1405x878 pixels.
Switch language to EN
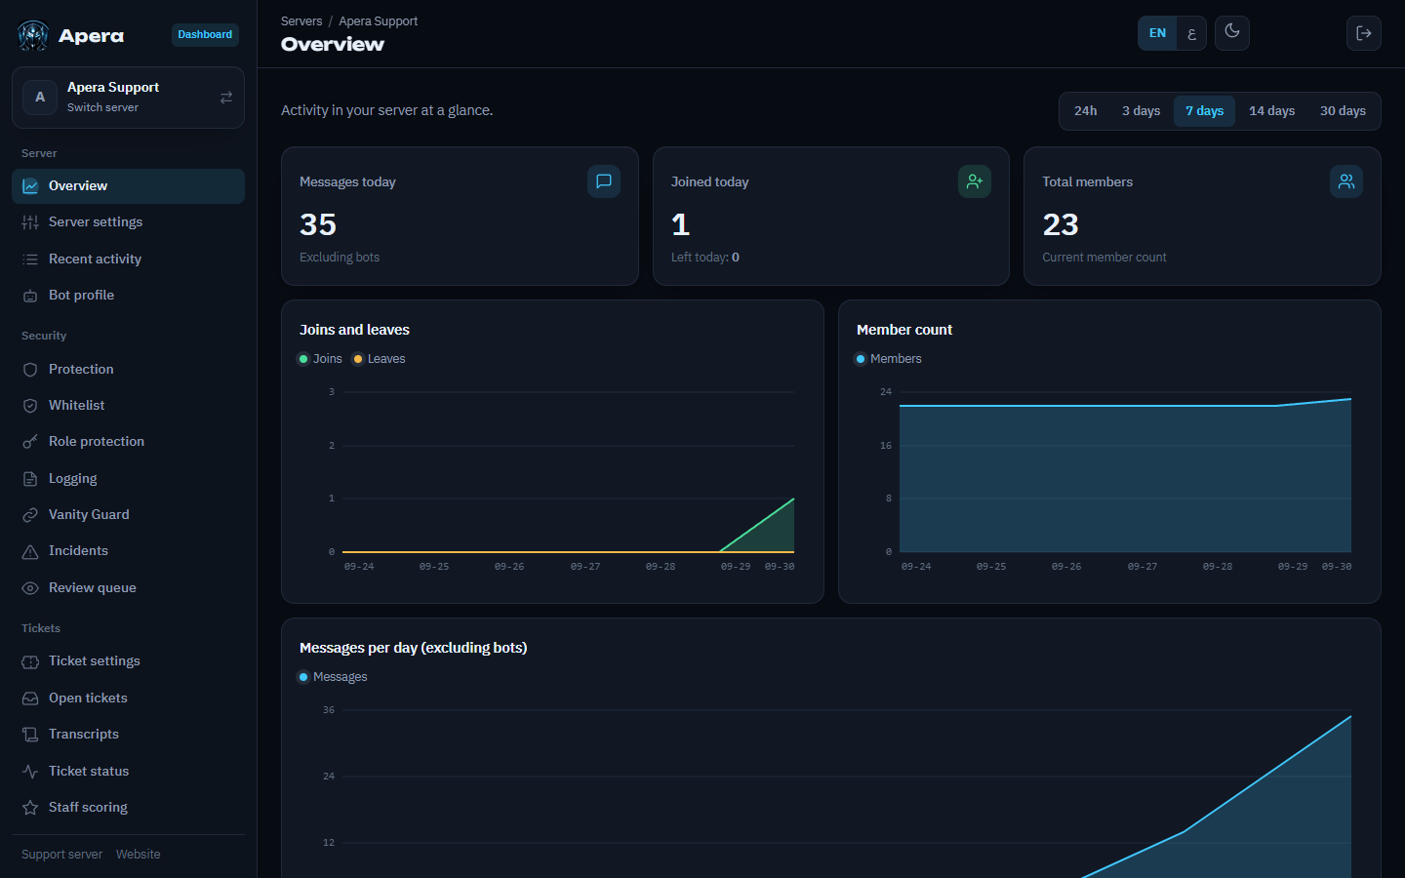1157,33
